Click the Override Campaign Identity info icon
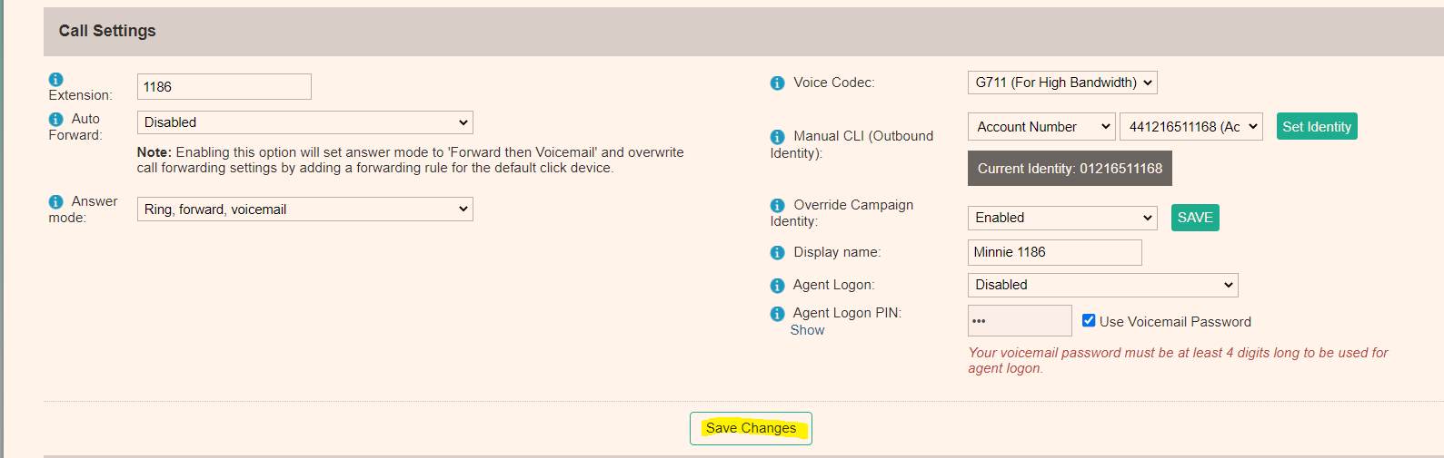The height and width of the screenshot is (458, 1444). pos(777,206)
